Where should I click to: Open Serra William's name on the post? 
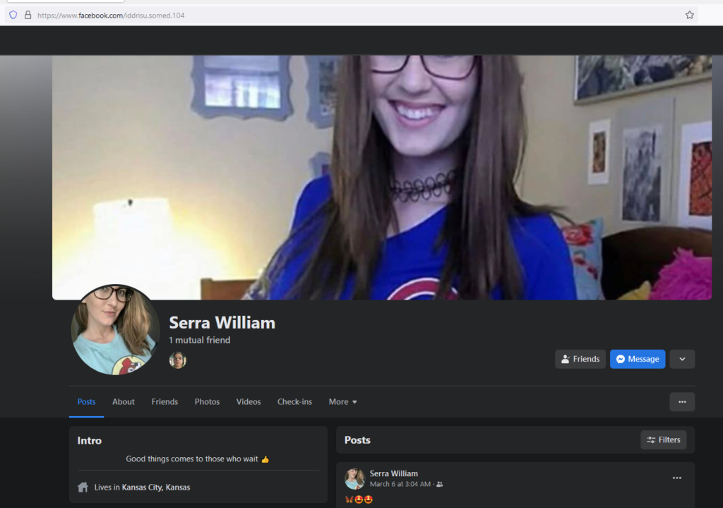click(394, 473)
